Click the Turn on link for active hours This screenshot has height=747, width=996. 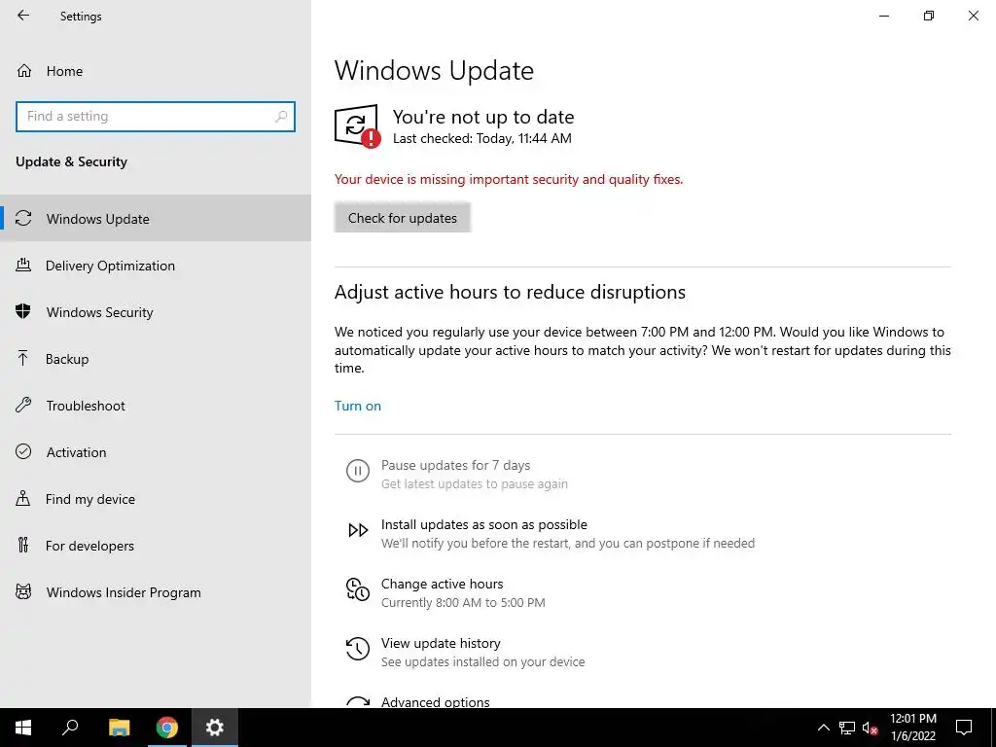(x=358, y=406)
